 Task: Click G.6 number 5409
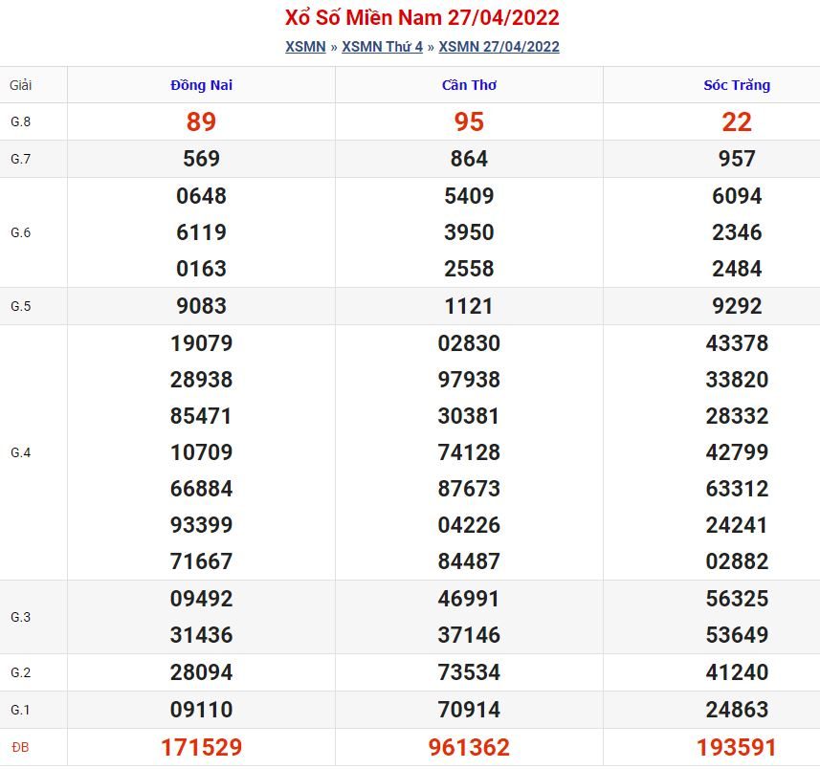(x=469, y=196)
